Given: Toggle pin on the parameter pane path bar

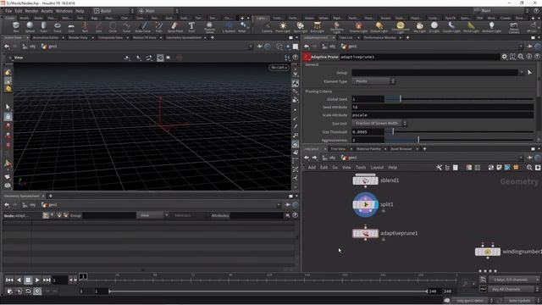Looking at the screenshot, I should (x=529, y=47).
